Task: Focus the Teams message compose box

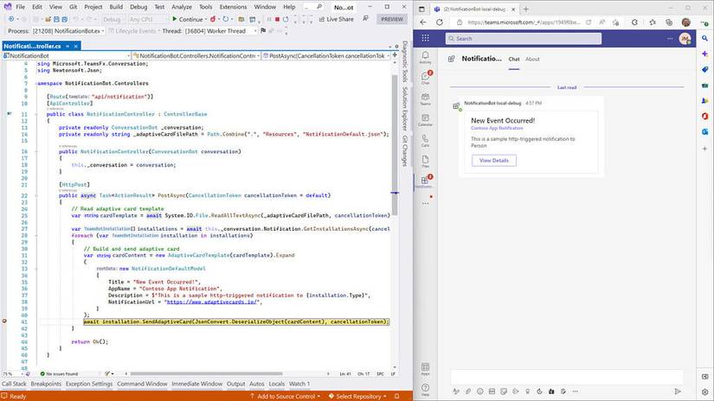Action: pos(567,378)
